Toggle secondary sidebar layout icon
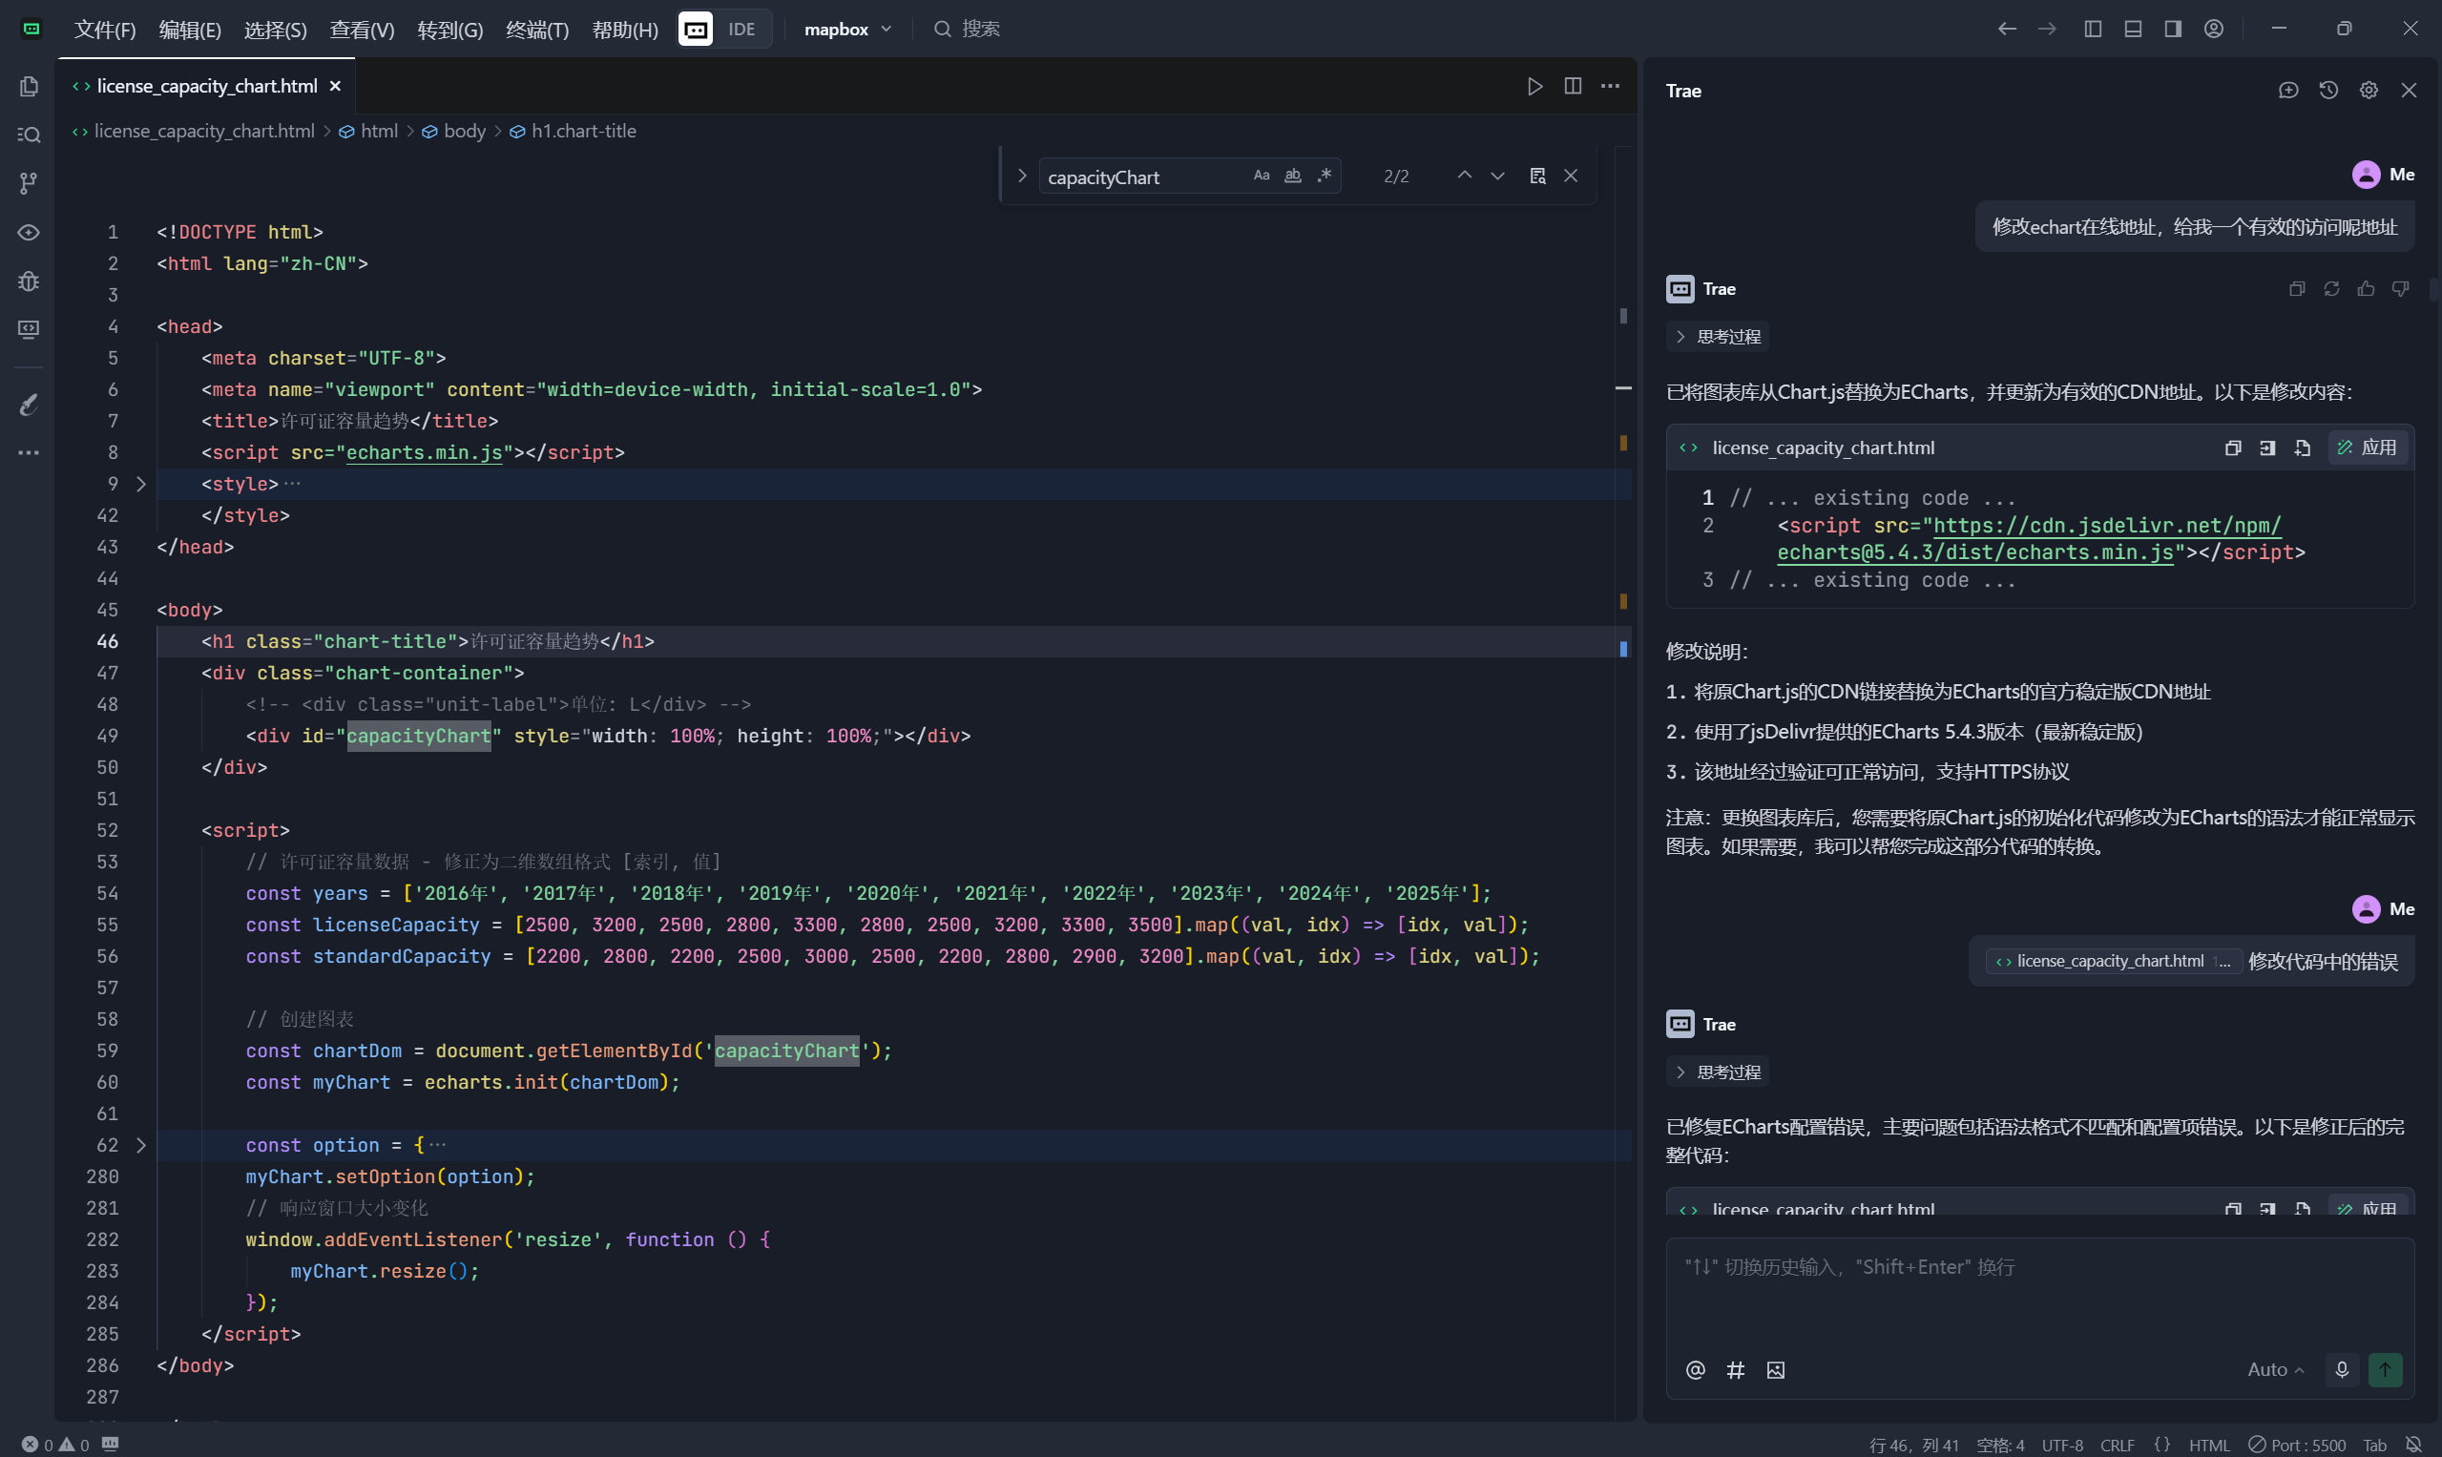 2173,29
